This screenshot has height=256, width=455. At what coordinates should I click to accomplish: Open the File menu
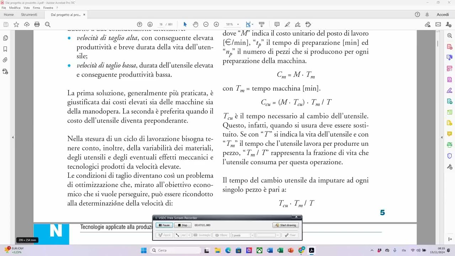tap(4, 8)
